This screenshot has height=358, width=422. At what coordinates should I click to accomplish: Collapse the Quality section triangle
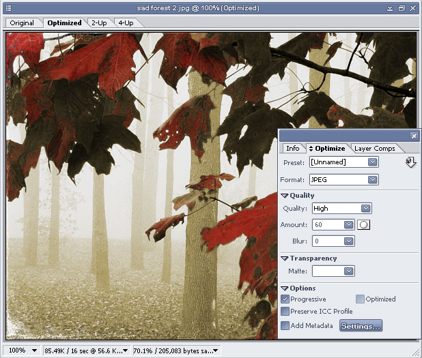[x=285, y=196]
